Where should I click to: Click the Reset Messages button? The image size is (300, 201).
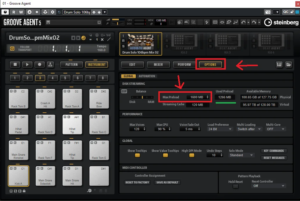point(274,158)
